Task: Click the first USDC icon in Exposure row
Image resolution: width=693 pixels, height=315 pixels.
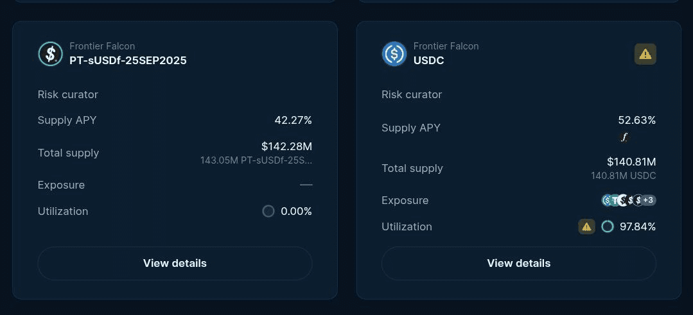Action: tap(606, 200)
